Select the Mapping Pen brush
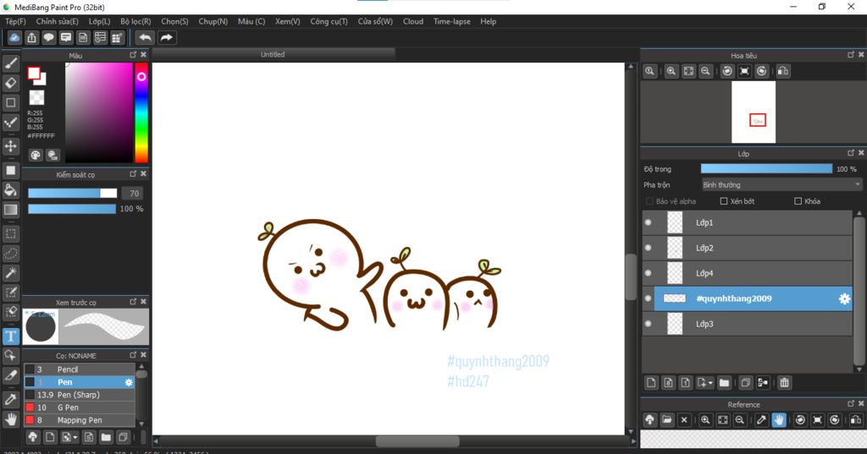Viewport: 867px width, 454px height. click(x=80, y=420)
